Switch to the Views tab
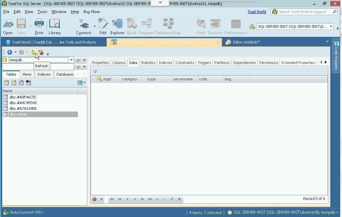Image resolution: width=342 pixels, height=217 pixels. click(27, 74)
